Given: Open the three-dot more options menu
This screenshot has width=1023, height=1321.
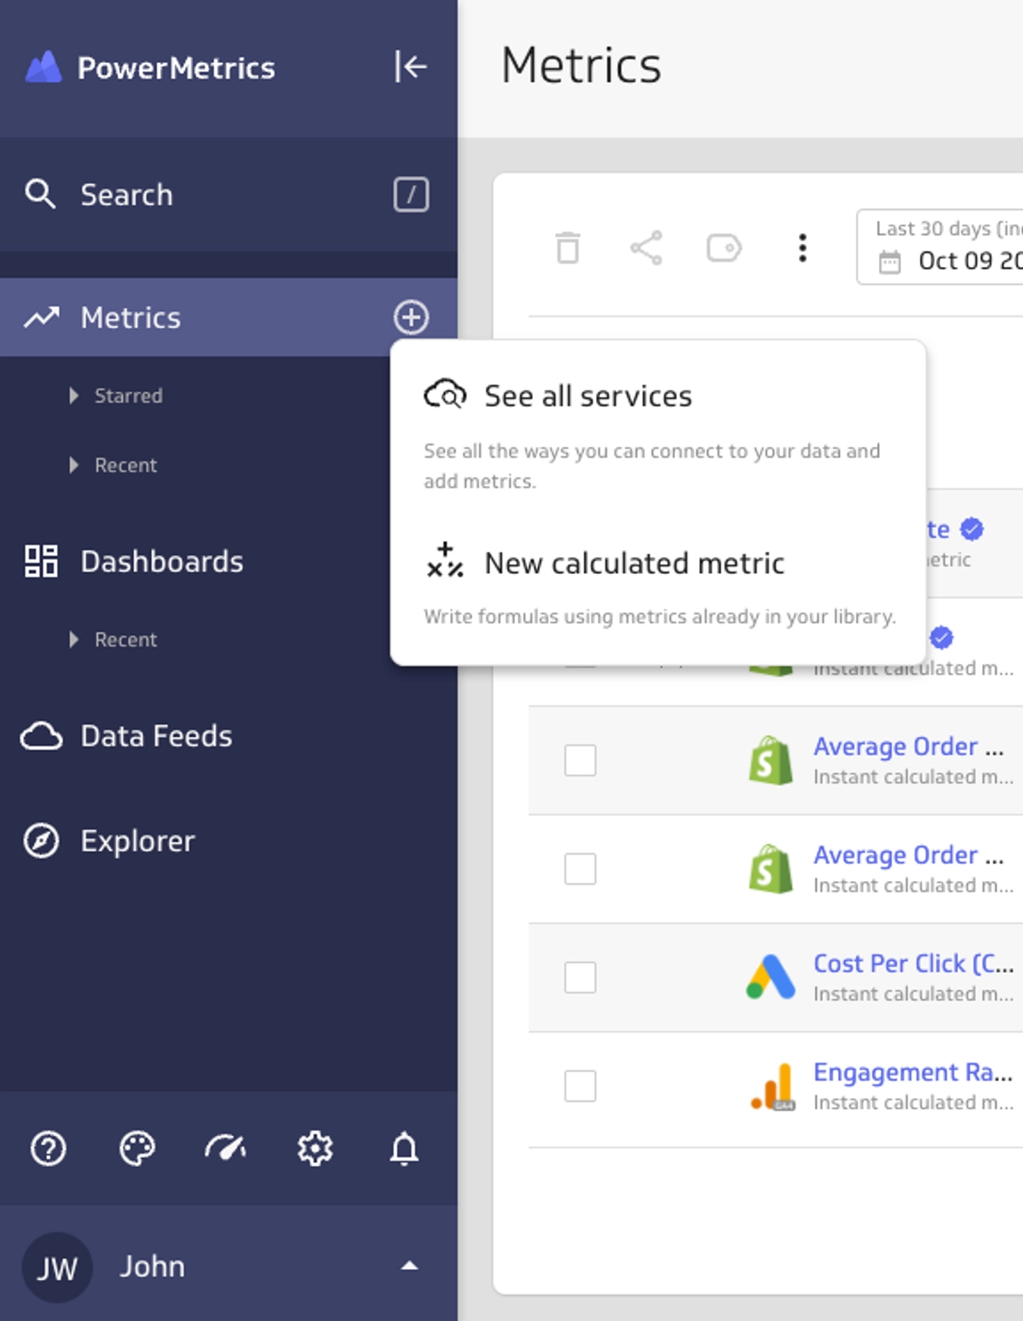Looking at the screenshot, I should pyautogui.click(x=802, y=248).
